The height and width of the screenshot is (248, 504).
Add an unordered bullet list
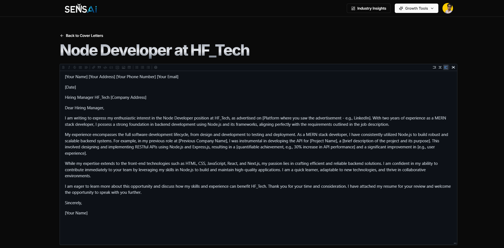click(x=137, y=67)
